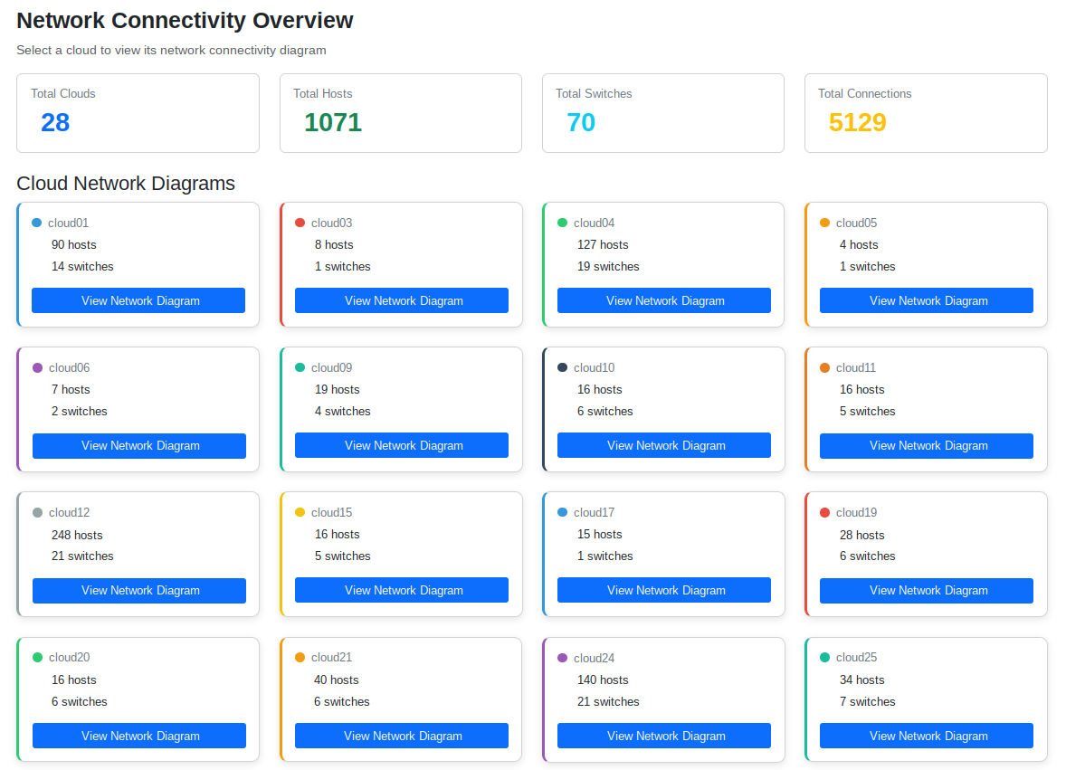The image size is (1066, 770).
Task: Show the network diagram for cloud24
Action: (664, 736)
